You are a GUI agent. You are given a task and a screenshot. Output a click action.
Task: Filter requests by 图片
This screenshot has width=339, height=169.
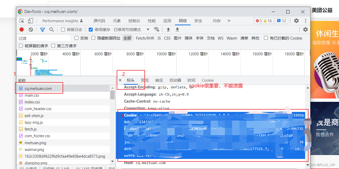tap(178, 38)
